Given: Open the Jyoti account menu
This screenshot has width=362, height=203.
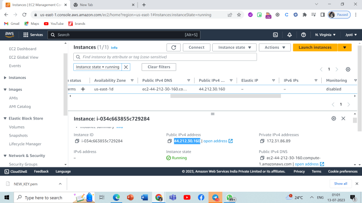Looking at the screenshot, I should coord(351,35).
